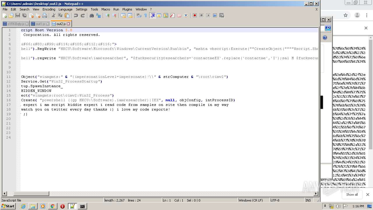Zoom in the editor view
The width and height of the screenshot is (373, 210).
108,15
